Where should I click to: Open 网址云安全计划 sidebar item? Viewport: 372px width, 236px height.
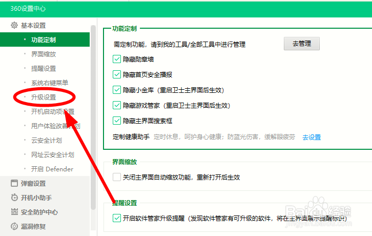pos(53,155)
